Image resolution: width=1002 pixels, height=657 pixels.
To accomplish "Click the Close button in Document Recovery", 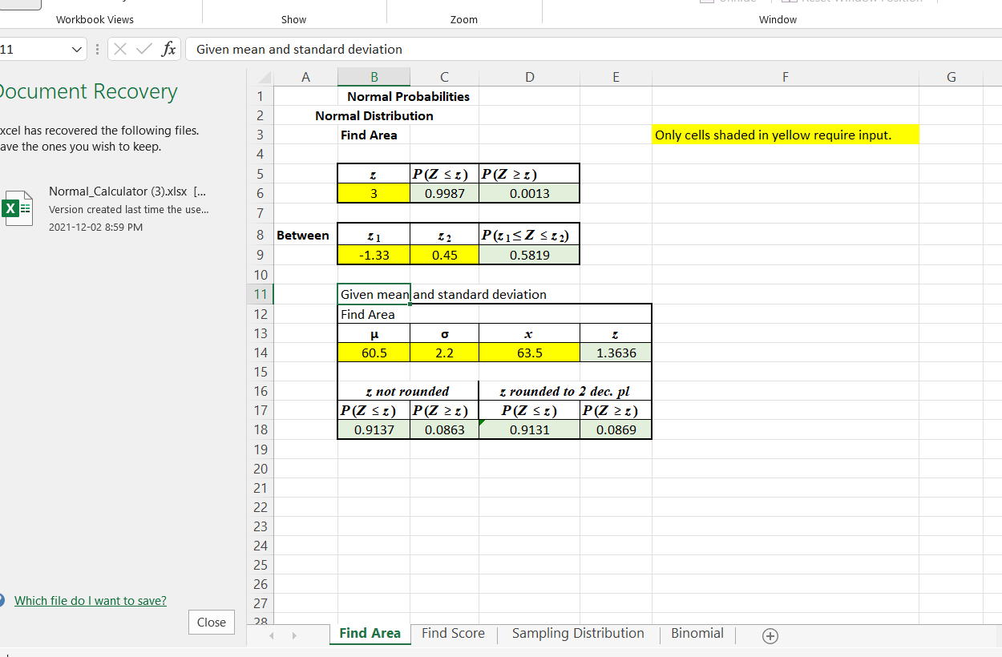I will point(211,622).
